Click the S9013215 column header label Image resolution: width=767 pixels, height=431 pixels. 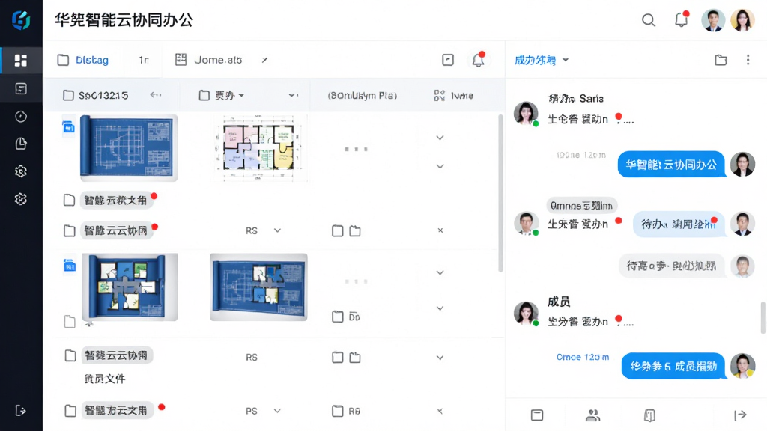coord(103,95)
